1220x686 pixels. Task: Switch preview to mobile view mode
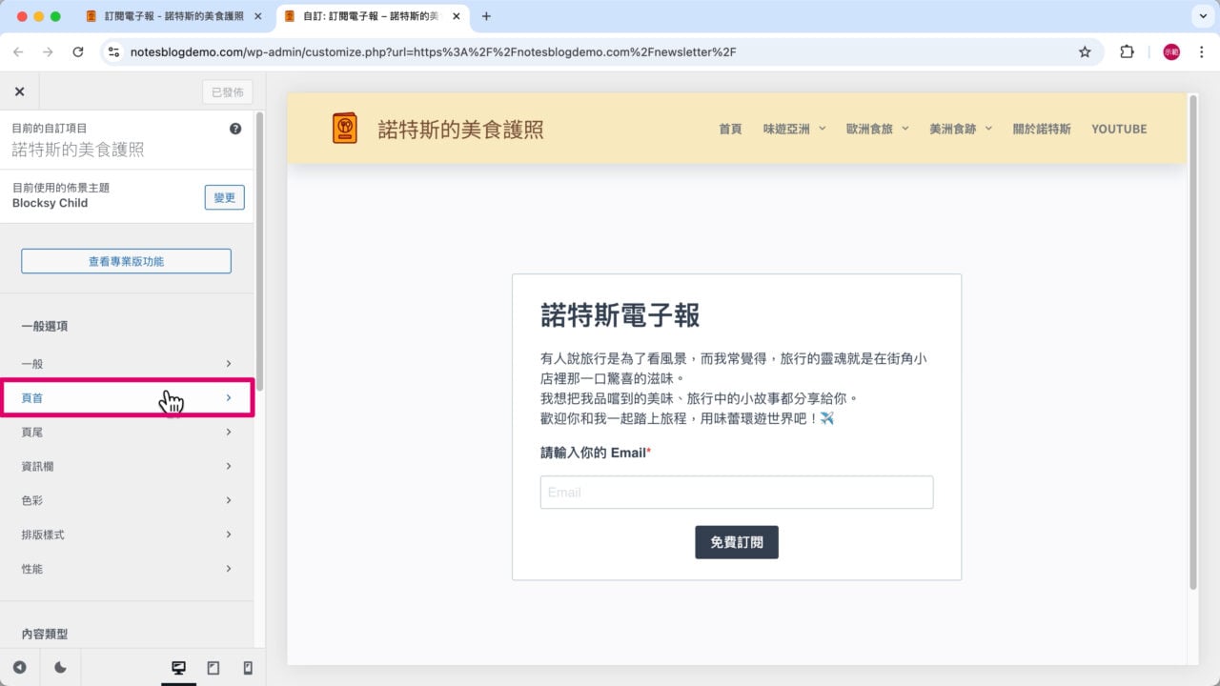(248, 668)
